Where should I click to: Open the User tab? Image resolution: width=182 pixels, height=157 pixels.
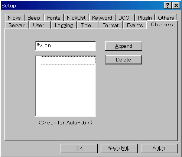point(40,25)
